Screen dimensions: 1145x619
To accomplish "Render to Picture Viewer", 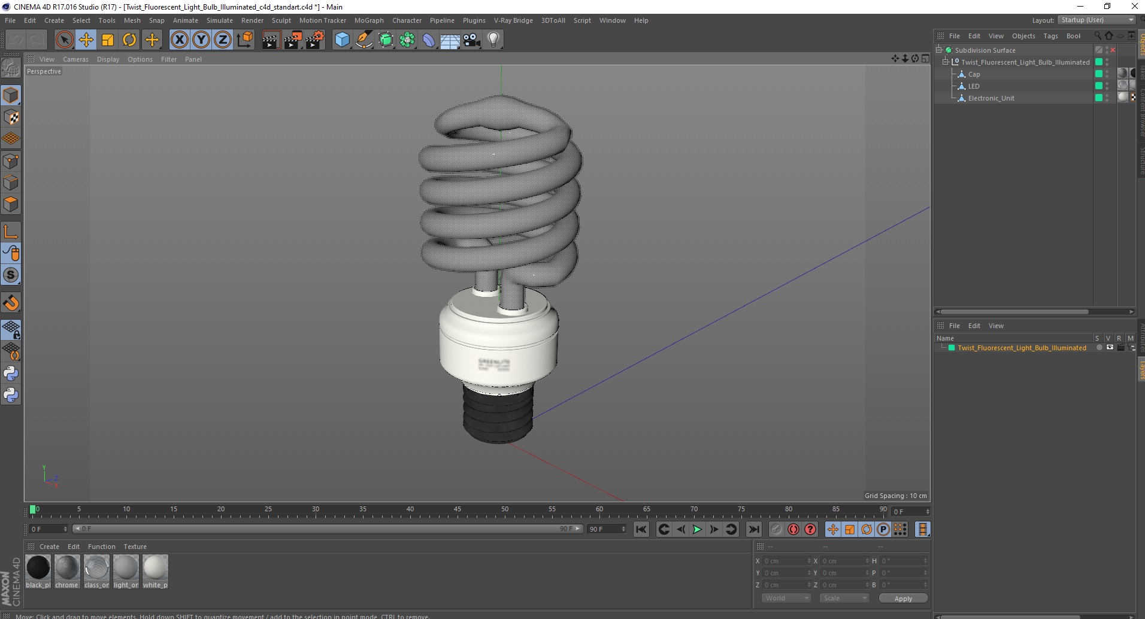I will [293, 40].
